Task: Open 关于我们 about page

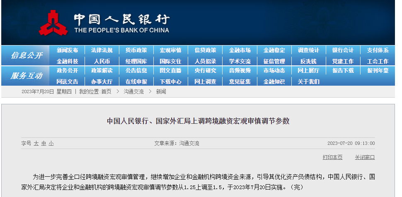Action: (308, 82)
